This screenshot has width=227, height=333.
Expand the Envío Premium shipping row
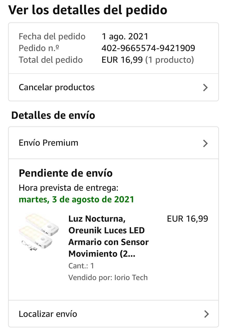[x=49, y=143]
